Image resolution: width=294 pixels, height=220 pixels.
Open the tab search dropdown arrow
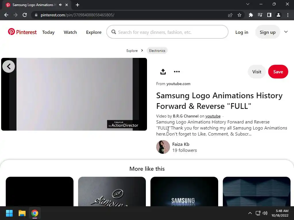(x=248, y=4)
